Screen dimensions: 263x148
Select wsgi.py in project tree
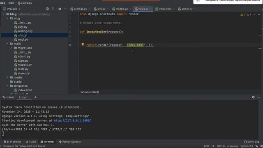click(23, 39)
